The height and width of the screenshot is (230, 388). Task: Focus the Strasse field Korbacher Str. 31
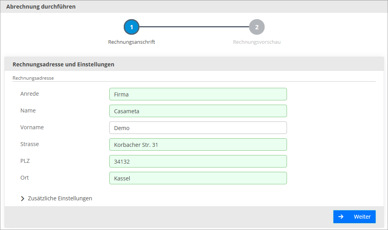[x=198, y=144]
